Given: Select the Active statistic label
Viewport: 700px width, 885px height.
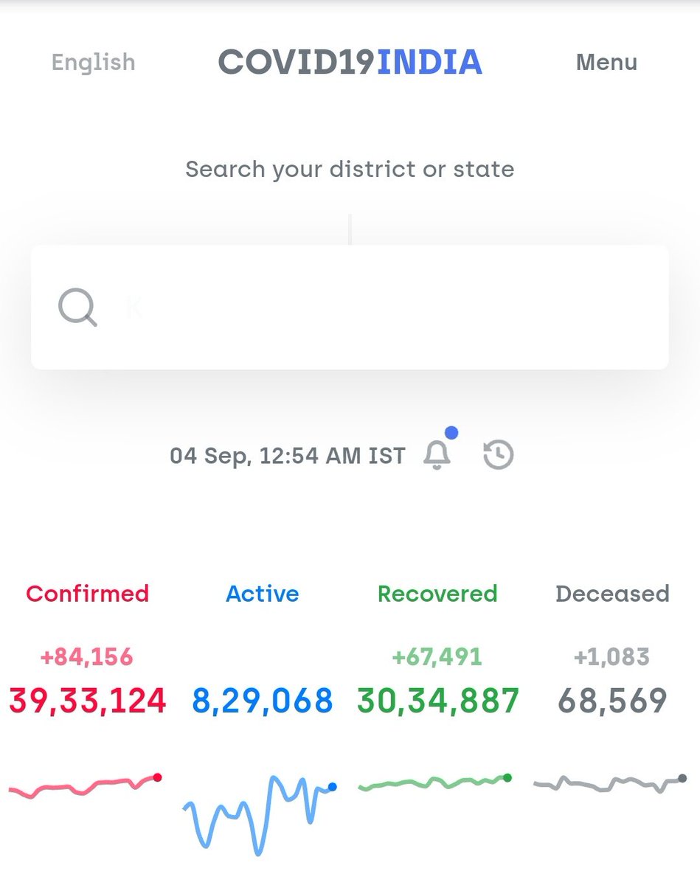Looking at the screenshot, I should click(263, 594).
